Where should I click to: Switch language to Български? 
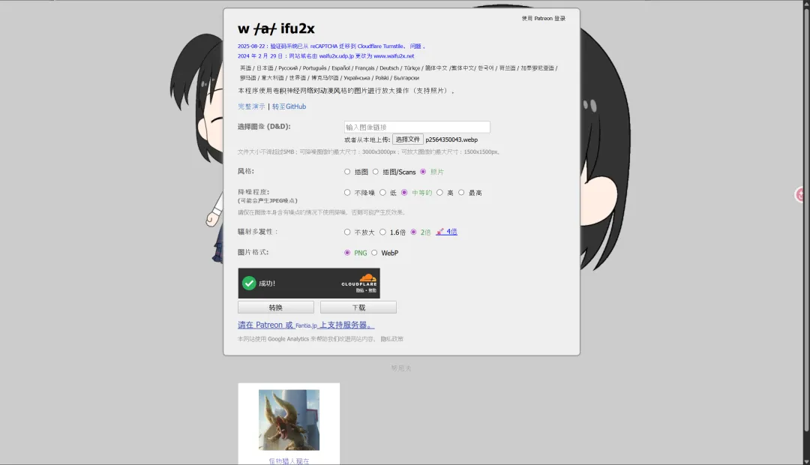point(406,77)
